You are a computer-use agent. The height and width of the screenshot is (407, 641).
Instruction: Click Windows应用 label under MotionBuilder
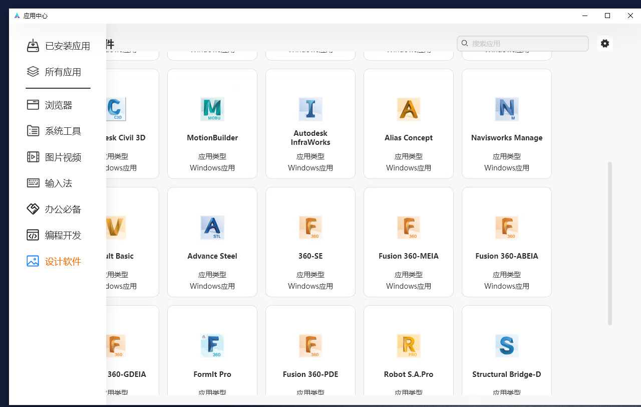212,168
